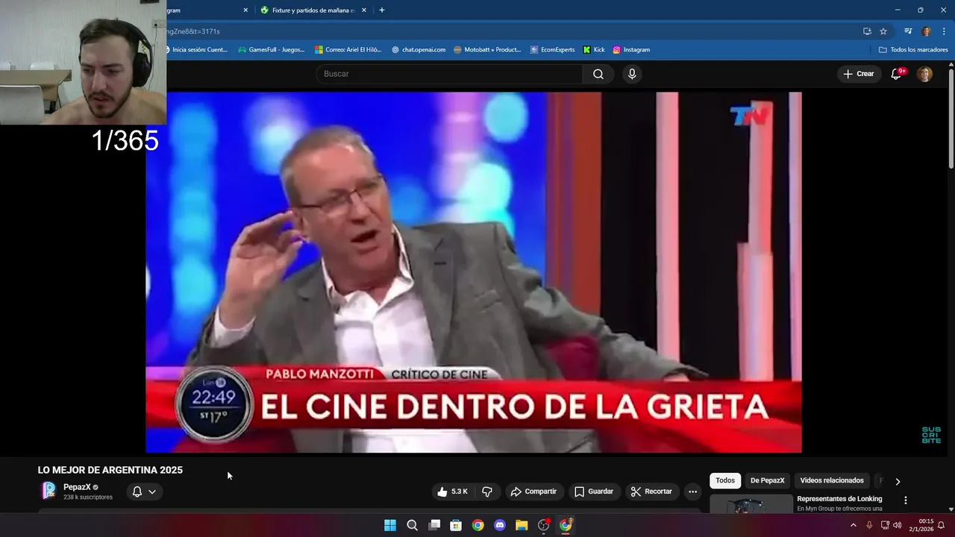Switch to Fixture y partidos de mañana tab
The width and height of the screenshot is (955, 537).
coord(313,10)
